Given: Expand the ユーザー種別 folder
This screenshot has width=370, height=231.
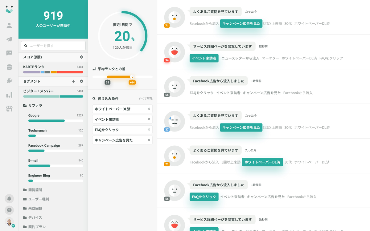Looking at the screenshot, I should [36, 199].
